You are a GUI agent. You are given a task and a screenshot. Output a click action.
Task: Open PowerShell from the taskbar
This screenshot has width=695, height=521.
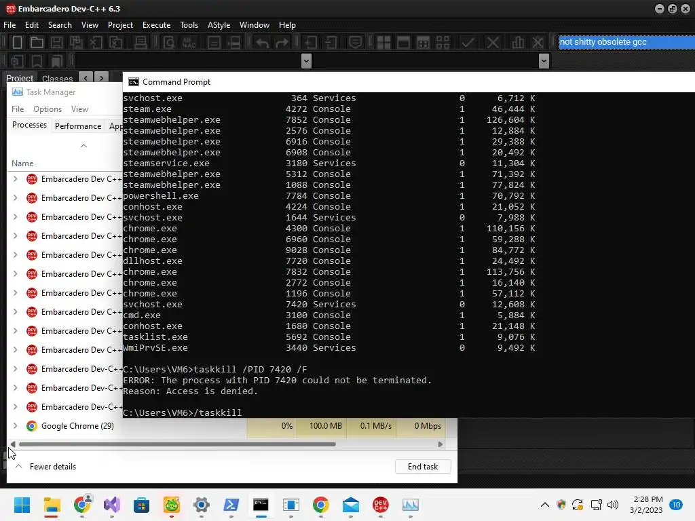tap(231, 505)
